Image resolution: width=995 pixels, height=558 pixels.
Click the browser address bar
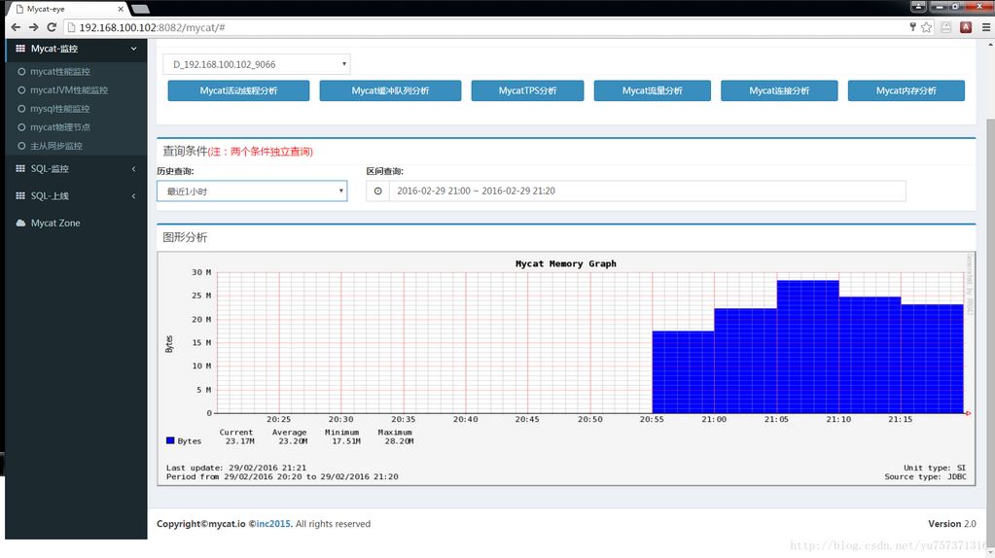point(485,27)
